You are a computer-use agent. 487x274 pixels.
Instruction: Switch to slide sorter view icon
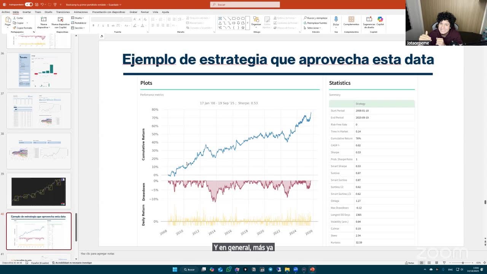429,263
